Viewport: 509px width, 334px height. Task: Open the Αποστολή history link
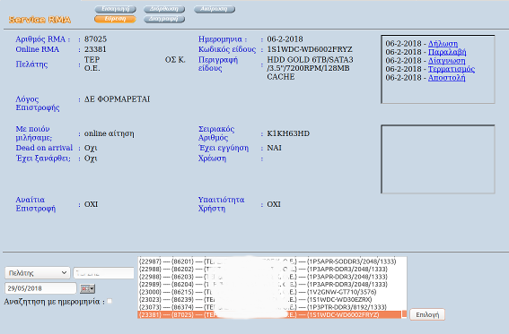tap(447, 78)
